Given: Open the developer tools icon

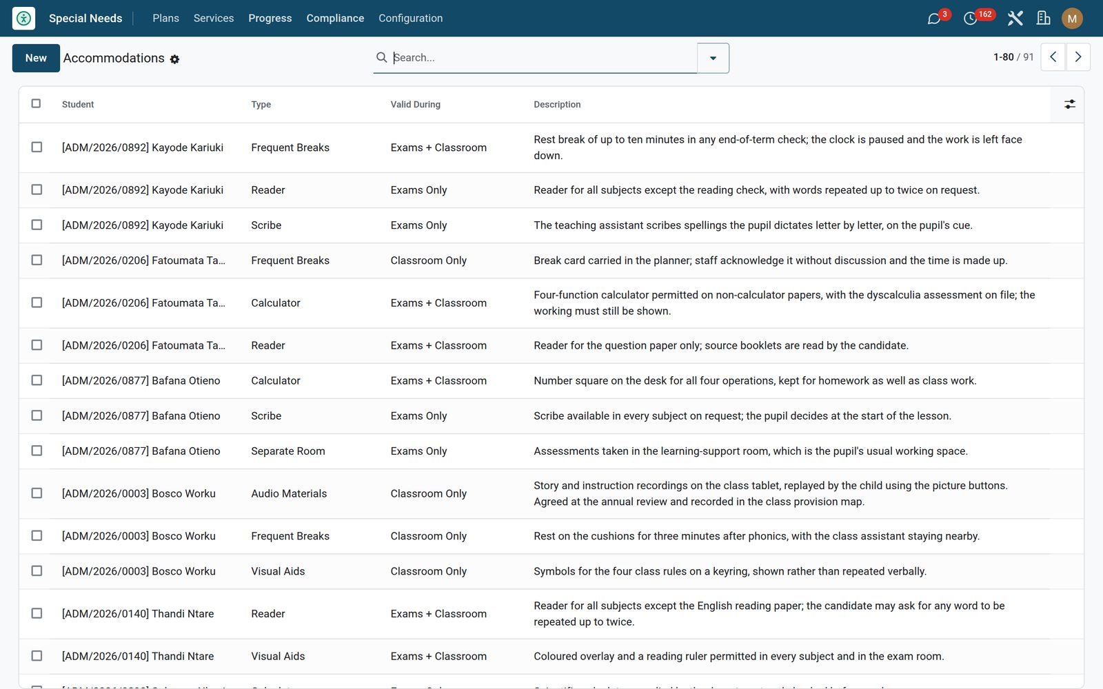Looking at the screenshot, I should click(1015, 18).
